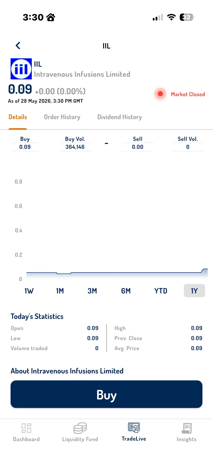Image resolution: width=213 pixels, height=463 pixels.
Task: Select the 1M chart range
Action: 60,291
